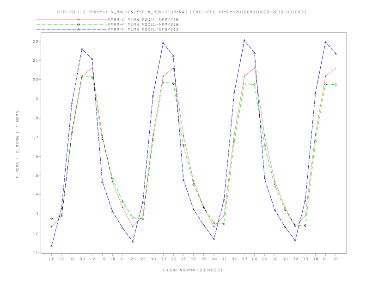Click x-axis forecast hour label 84
Image resolution: width=366 pixels, height=282 pixels.
(x=336, y=259)
